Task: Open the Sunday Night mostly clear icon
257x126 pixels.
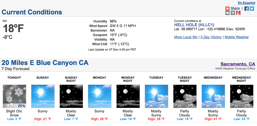Action: 71,96
